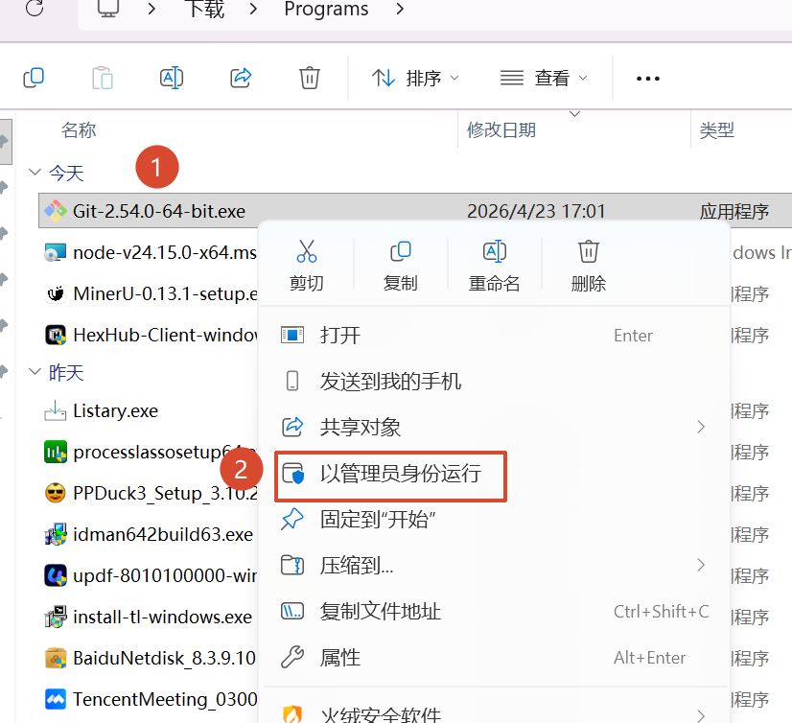This screenshot has height=723, width=792.
Task: Select 以管理员身份运行 from context menu
Action: coord(400,473)
